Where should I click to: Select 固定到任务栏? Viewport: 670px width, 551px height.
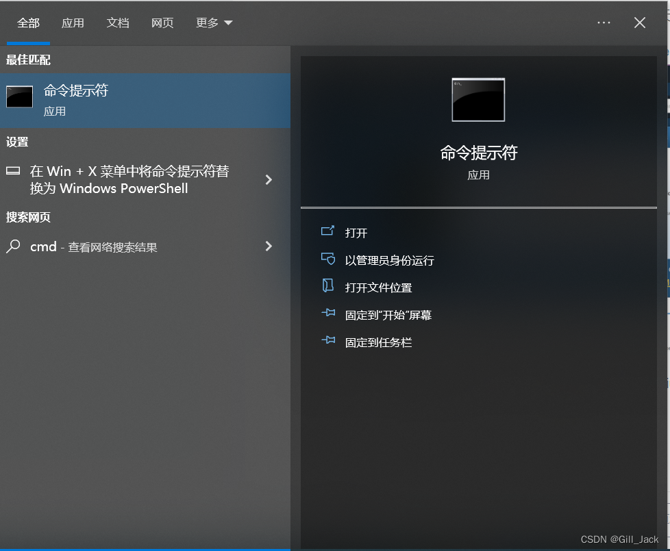(x=378, y=342)
